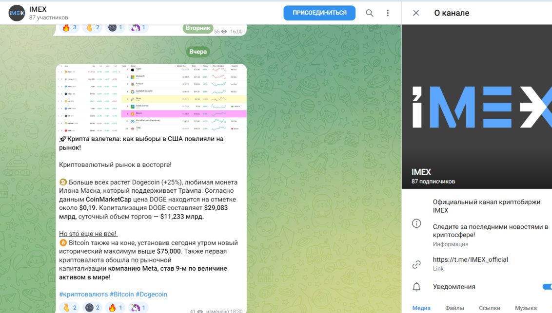Close the channel info panel
The height and width of the screenshot is (313, 552).
pos(416,13)
